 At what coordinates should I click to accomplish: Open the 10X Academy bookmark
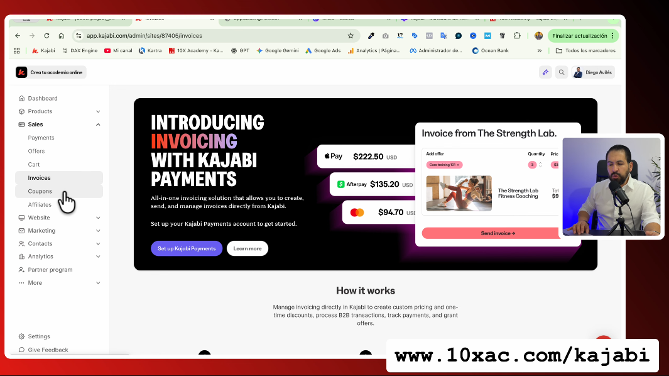tap(196, 50)
